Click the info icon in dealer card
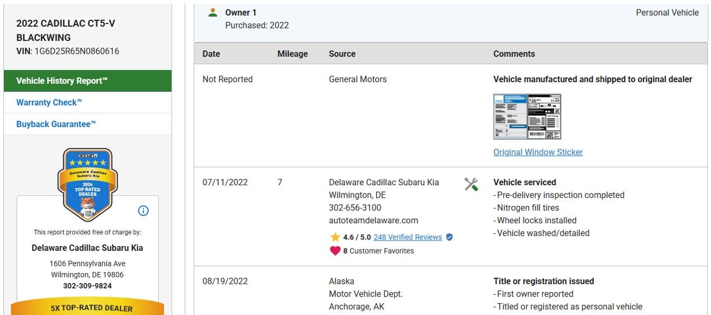Screen dimensions: 711x315 click(143, 211)
